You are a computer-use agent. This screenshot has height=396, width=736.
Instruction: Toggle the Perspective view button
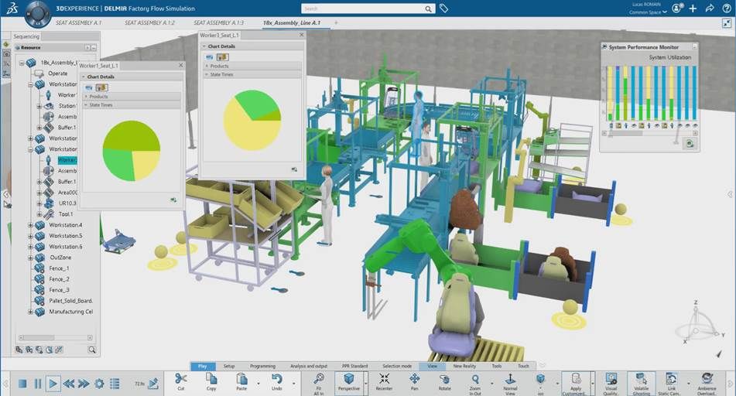(x=349, y=382)
